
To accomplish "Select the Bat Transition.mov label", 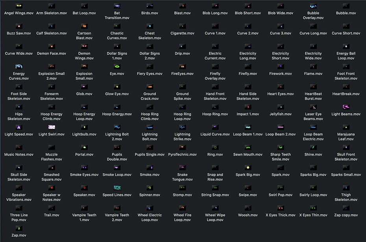I will pyautogui.click(x=117, y=15).
